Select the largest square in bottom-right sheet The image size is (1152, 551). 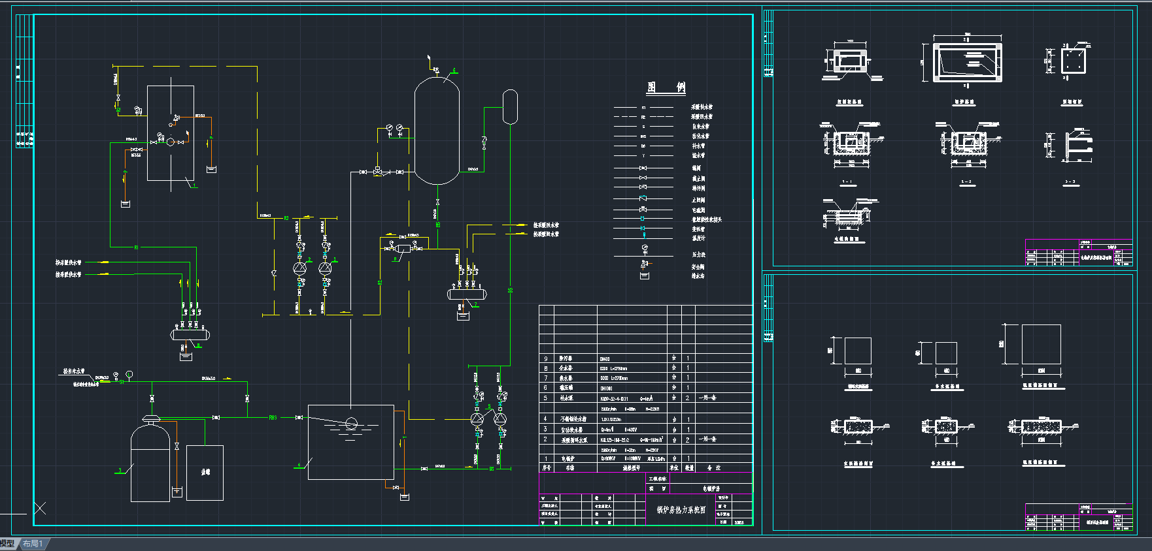coord(1041,345)
